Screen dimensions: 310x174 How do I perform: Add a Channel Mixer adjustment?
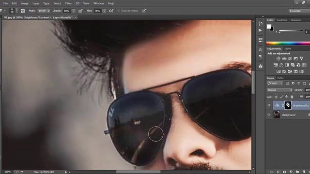(298, 65)
